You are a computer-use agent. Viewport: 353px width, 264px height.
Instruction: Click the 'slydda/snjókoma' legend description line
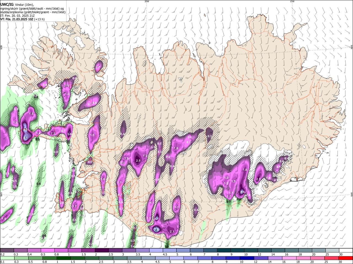(x=33, y=12)
